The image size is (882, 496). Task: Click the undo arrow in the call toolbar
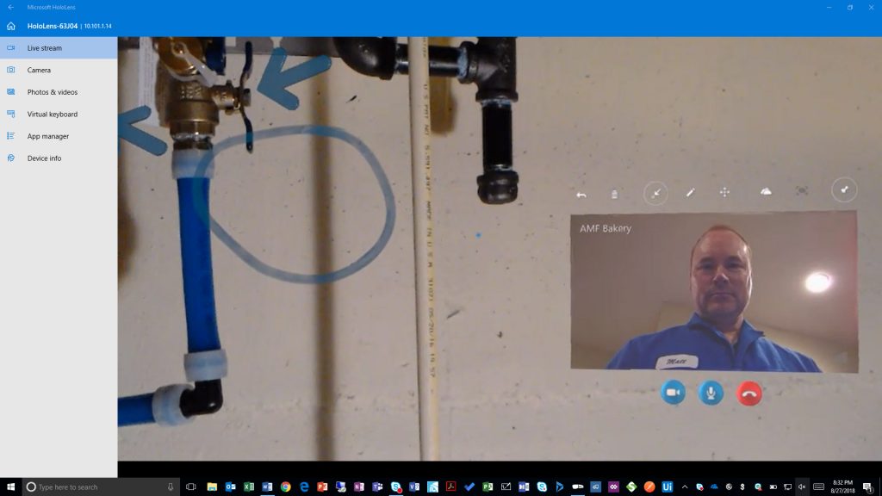(x=581, y=194)
